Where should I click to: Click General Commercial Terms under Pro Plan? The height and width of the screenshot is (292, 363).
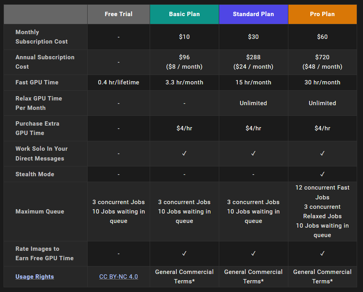point(322,276)
